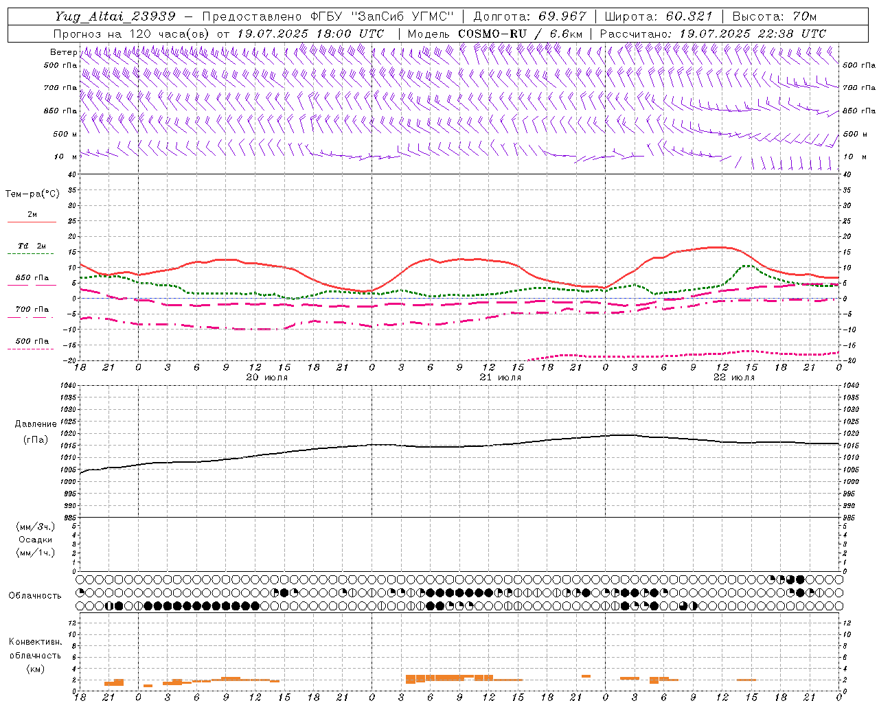The image size is (879, 703).
Task: Click the Тем-ра(°C) axis title
Action: point(32,194)
